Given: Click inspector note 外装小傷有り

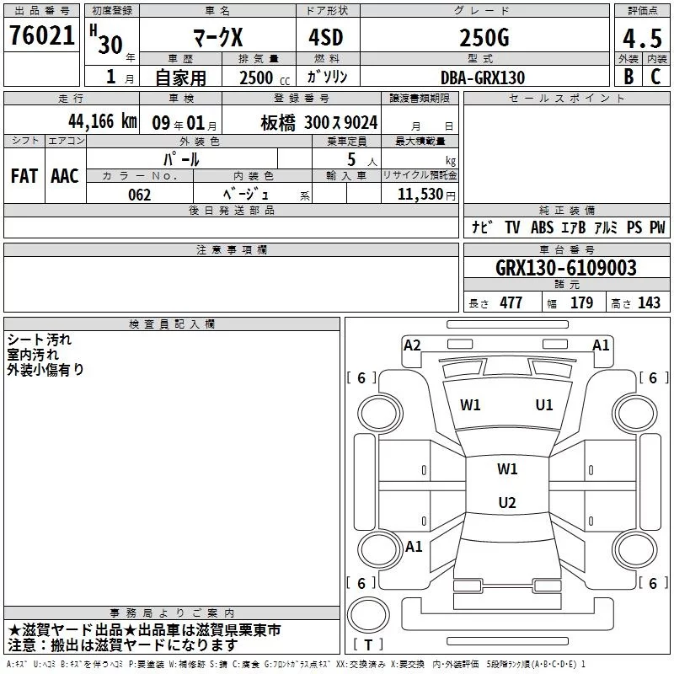Looking at the screenshot, I should [x=45, y=370].
